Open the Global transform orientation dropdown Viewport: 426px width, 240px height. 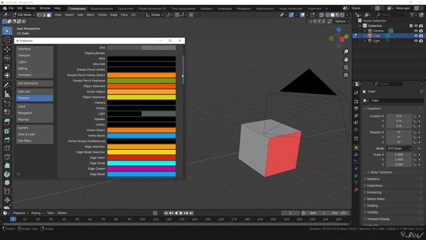coord(154,15)
